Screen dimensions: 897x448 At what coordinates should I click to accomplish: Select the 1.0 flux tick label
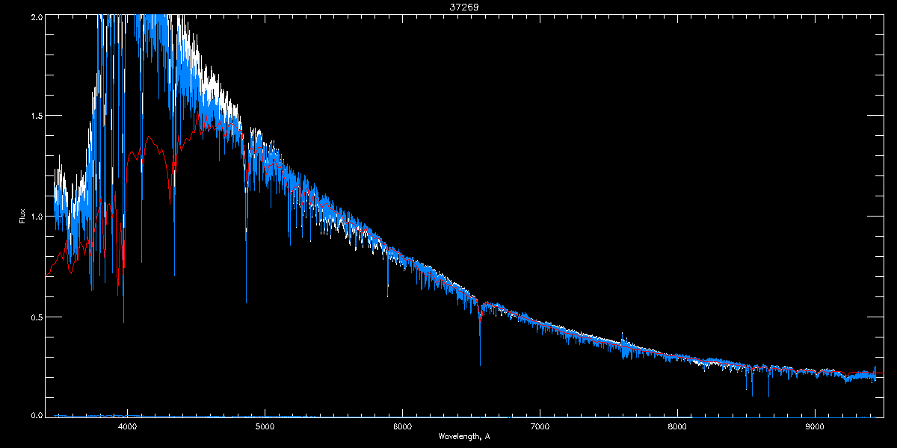click(x=35, y=217)
